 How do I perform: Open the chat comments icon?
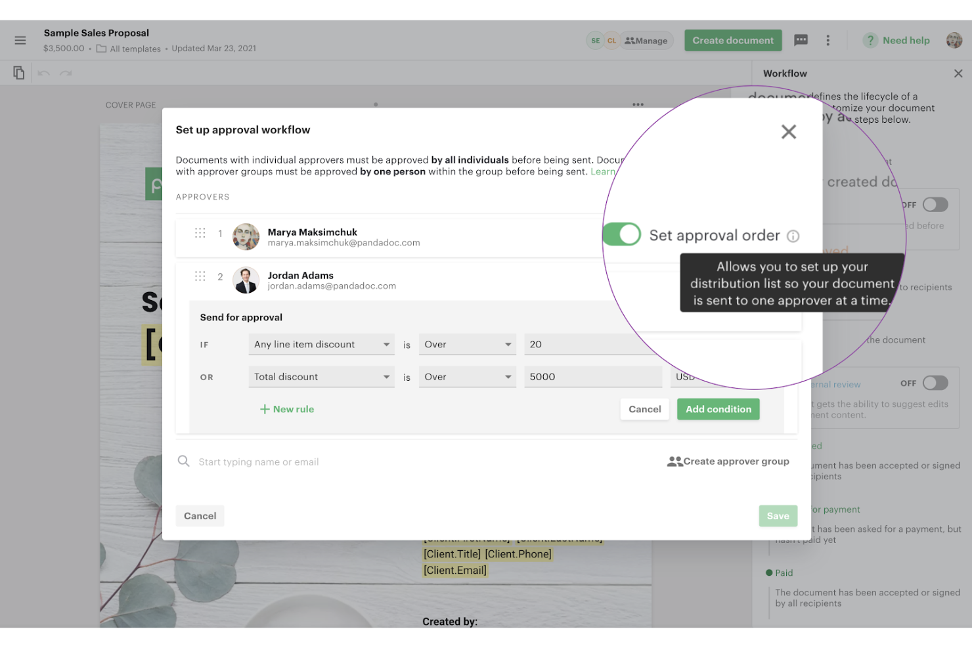801,41
